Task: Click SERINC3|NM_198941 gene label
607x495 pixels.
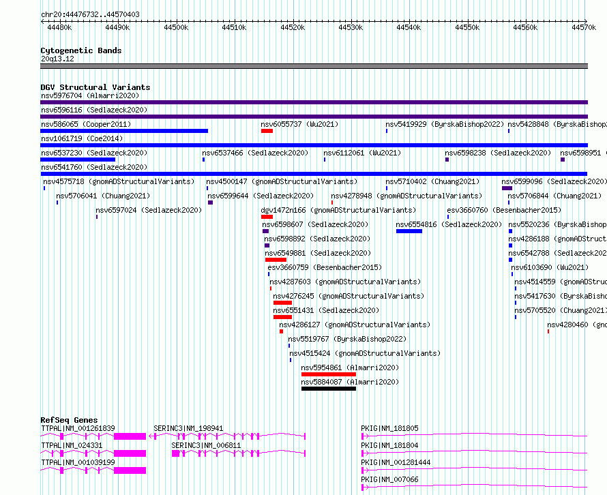Action: pyautogui.click(x=188, y=428)
